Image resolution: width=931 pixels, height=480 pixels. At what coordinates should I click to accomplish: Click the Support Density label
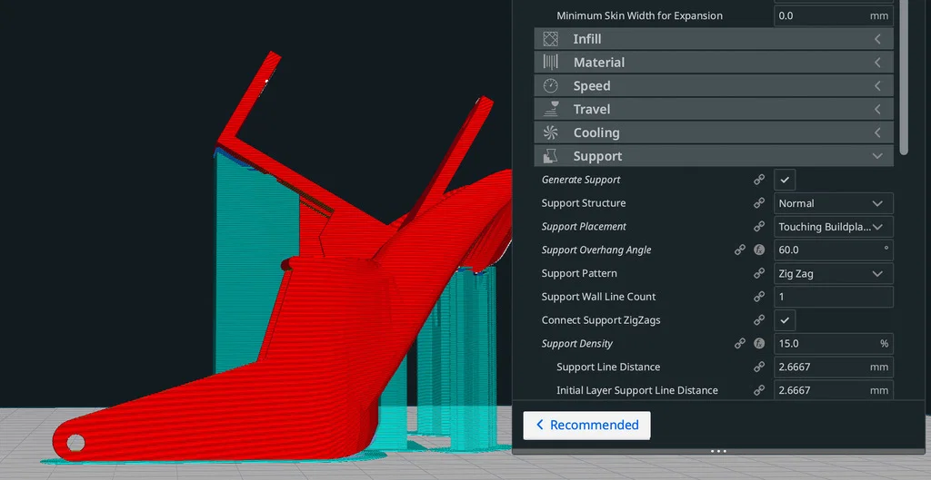point(576,344)
